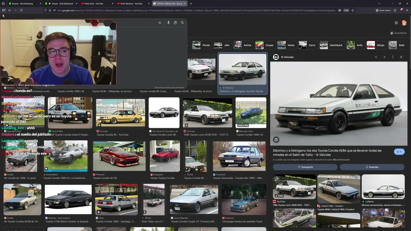Viewport: 411px width, 231px height.
Task: Search inside image with Lens icon on preview
Action: pos(276,140)
